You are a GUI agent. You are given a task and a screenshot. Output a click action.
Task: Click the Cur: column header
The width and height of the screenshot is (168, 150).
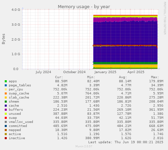click(x=59, y=77)
